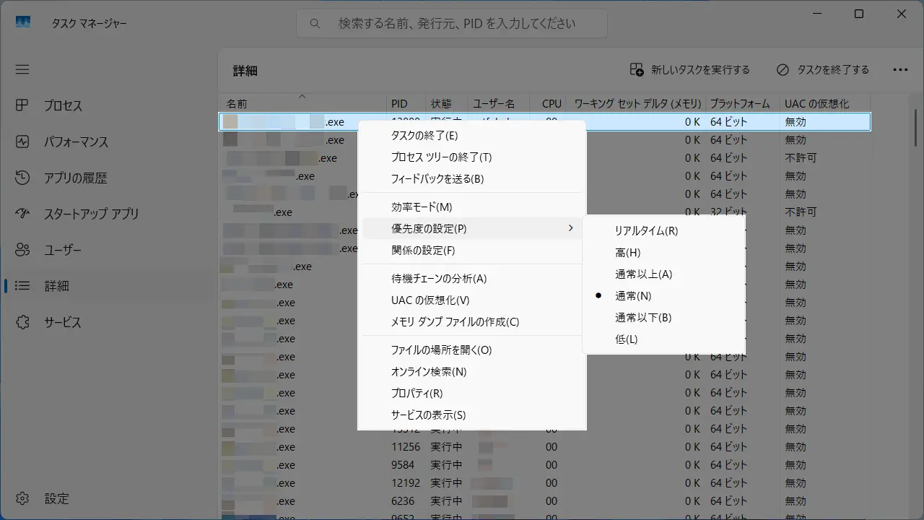Open the アプリの履歴 page icon

(x=22, y=178)
